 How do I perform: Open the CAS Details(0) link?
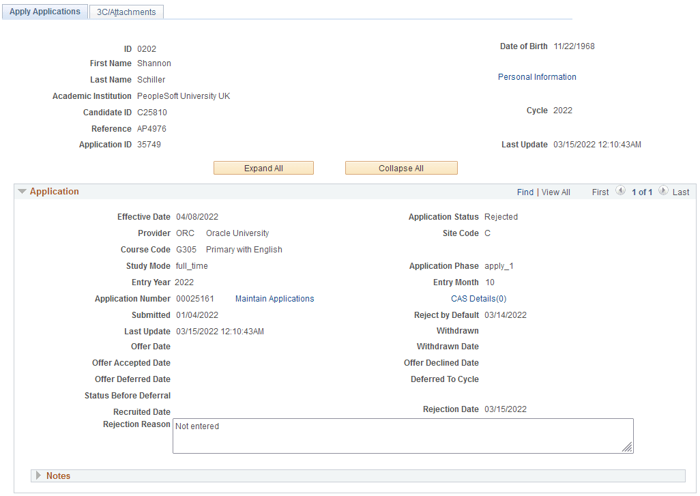point(478,299)
